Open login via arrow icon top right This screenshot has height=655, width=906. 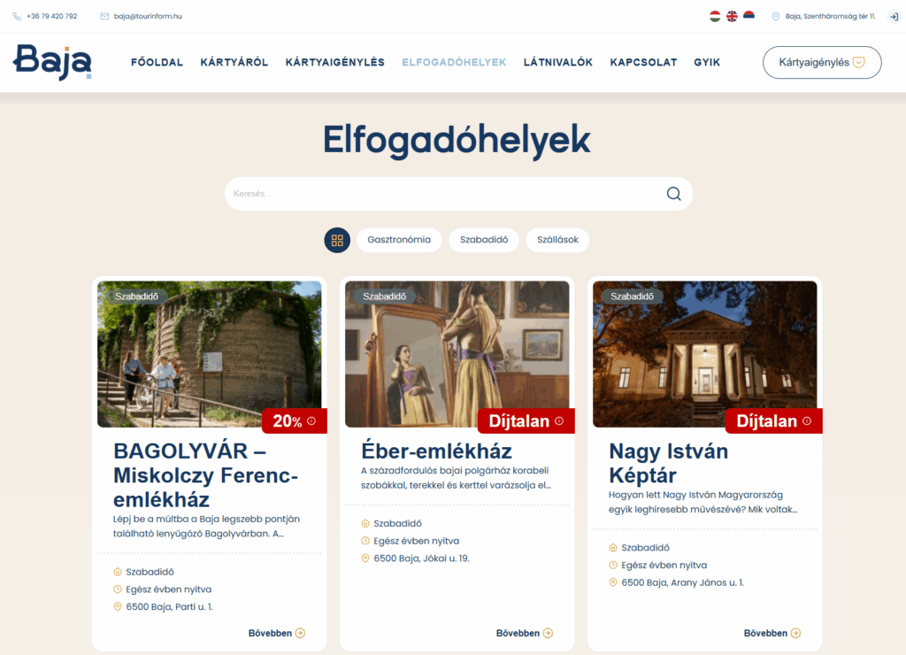(x=894, y=17)
